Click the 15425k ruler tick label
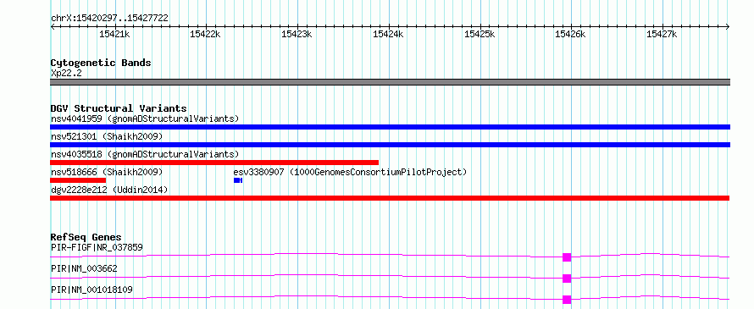 pos(480,34)
